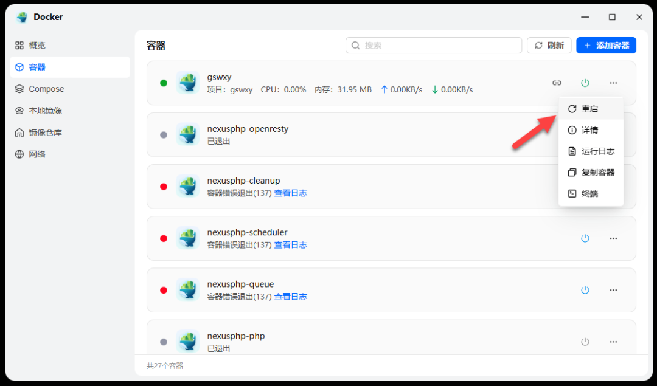Click the CPU: 0.00% value of gswxy

283,89
